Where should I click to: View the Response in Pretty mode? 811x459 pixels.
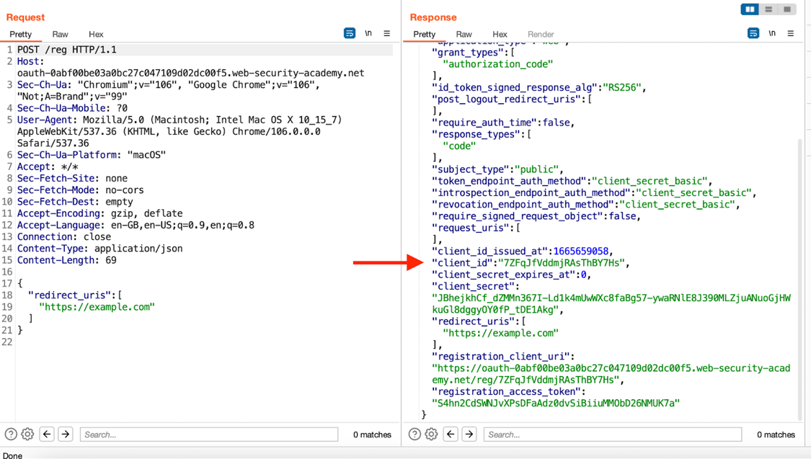pos(424,34)
